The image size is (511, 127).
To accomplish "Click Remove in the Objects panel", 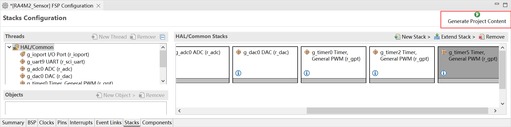I will [x=152, y=95].
